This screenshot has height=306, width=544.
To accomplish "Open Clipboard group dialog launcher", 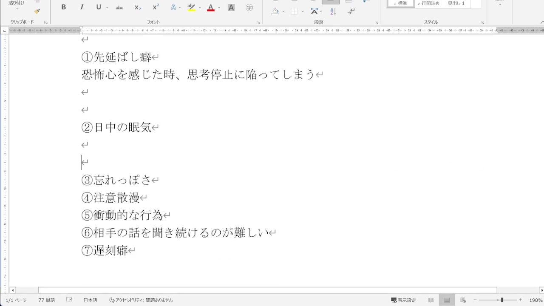I will pyautogui.click(x=45, y=22).
